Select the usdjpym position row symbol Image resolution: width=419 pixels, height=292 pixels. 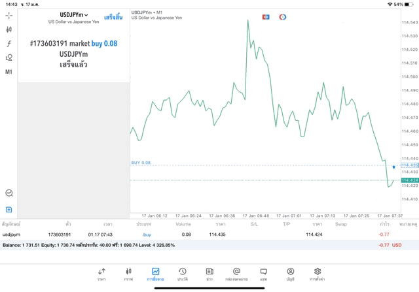tap(11, 235)
